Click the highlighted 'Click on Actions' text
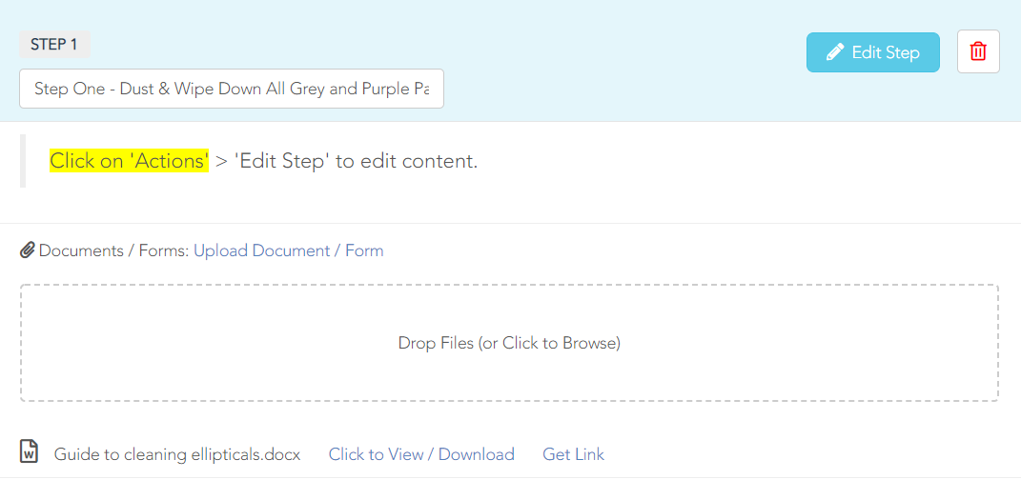Image resolution: width=1021 pixels, height=480 pixels. [129, 161]
